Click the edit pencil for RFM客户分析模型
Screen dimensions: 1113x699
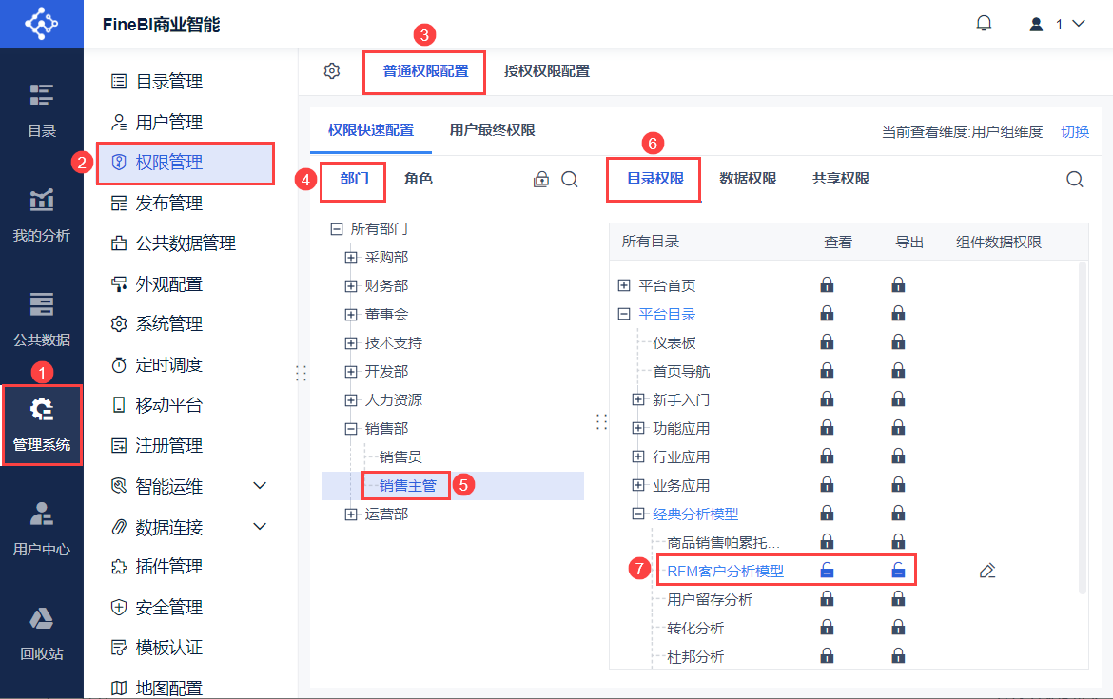(x=987, y=571)
